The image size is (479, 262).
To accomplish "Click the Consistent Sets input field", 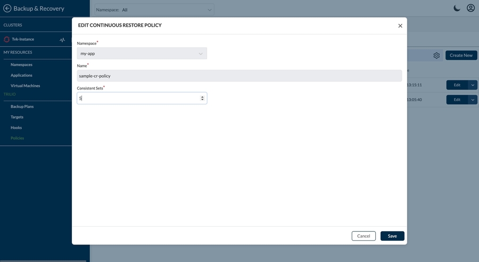I will pos(137,99).
